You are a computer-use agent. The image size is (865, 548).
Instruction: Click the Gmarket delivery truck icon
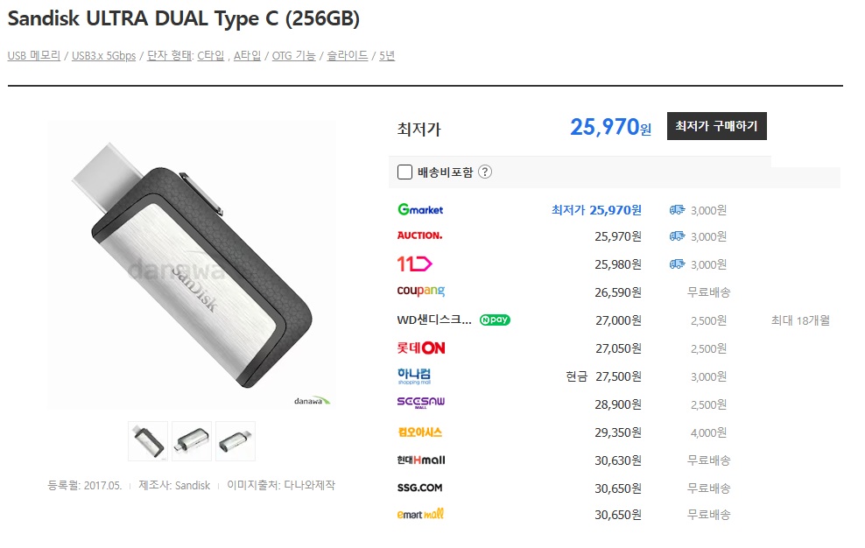(x=677, y=210)
